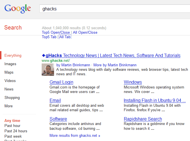Open the Windows sitelink
Screen dimensions: 190x141
point(133,82)
